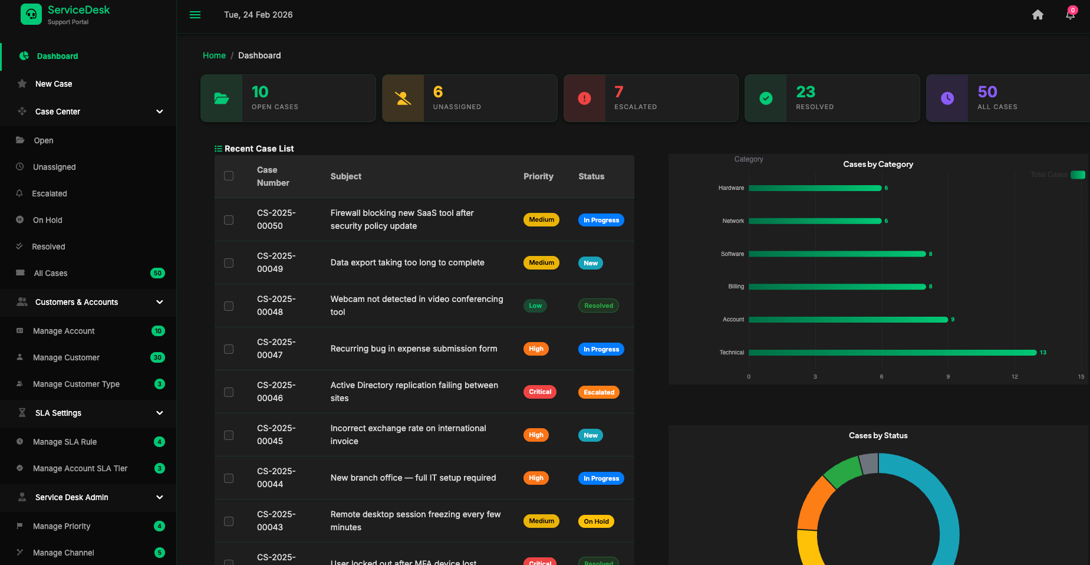Collapse Customers & Accounts section
The width and height of the screenshot is (1090, 565).
(x=159, y=302)
